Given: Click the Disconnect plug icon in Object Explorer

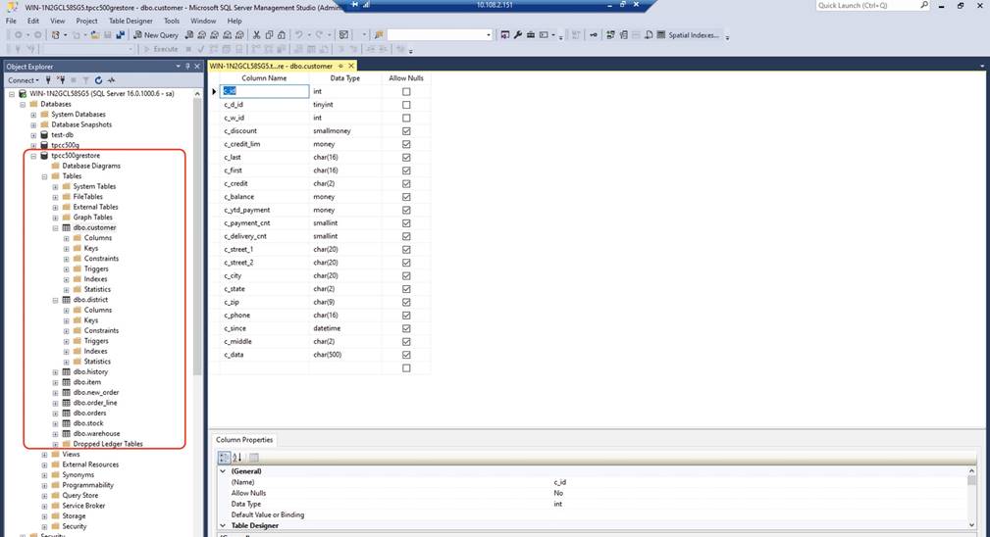Looking at the screenshot, I should coord(61,80).
